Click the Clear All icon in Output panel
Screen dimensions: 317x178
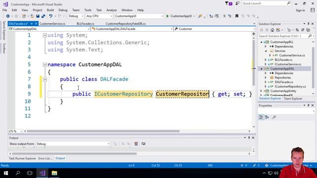tap(136, 144)
